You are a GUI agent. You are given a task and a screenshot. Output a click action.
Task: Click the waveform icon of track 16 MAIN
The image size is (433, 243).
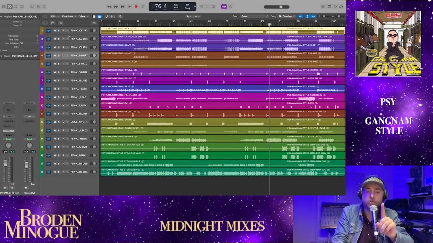[x=48, y=155]
